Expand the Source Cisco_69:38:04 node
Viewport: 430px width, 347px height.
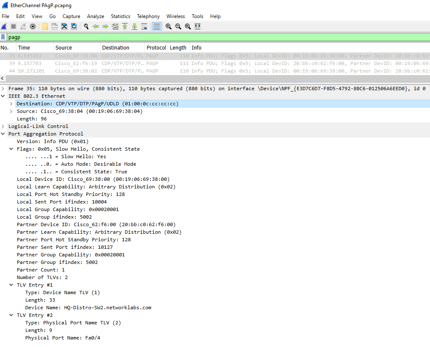11,111
